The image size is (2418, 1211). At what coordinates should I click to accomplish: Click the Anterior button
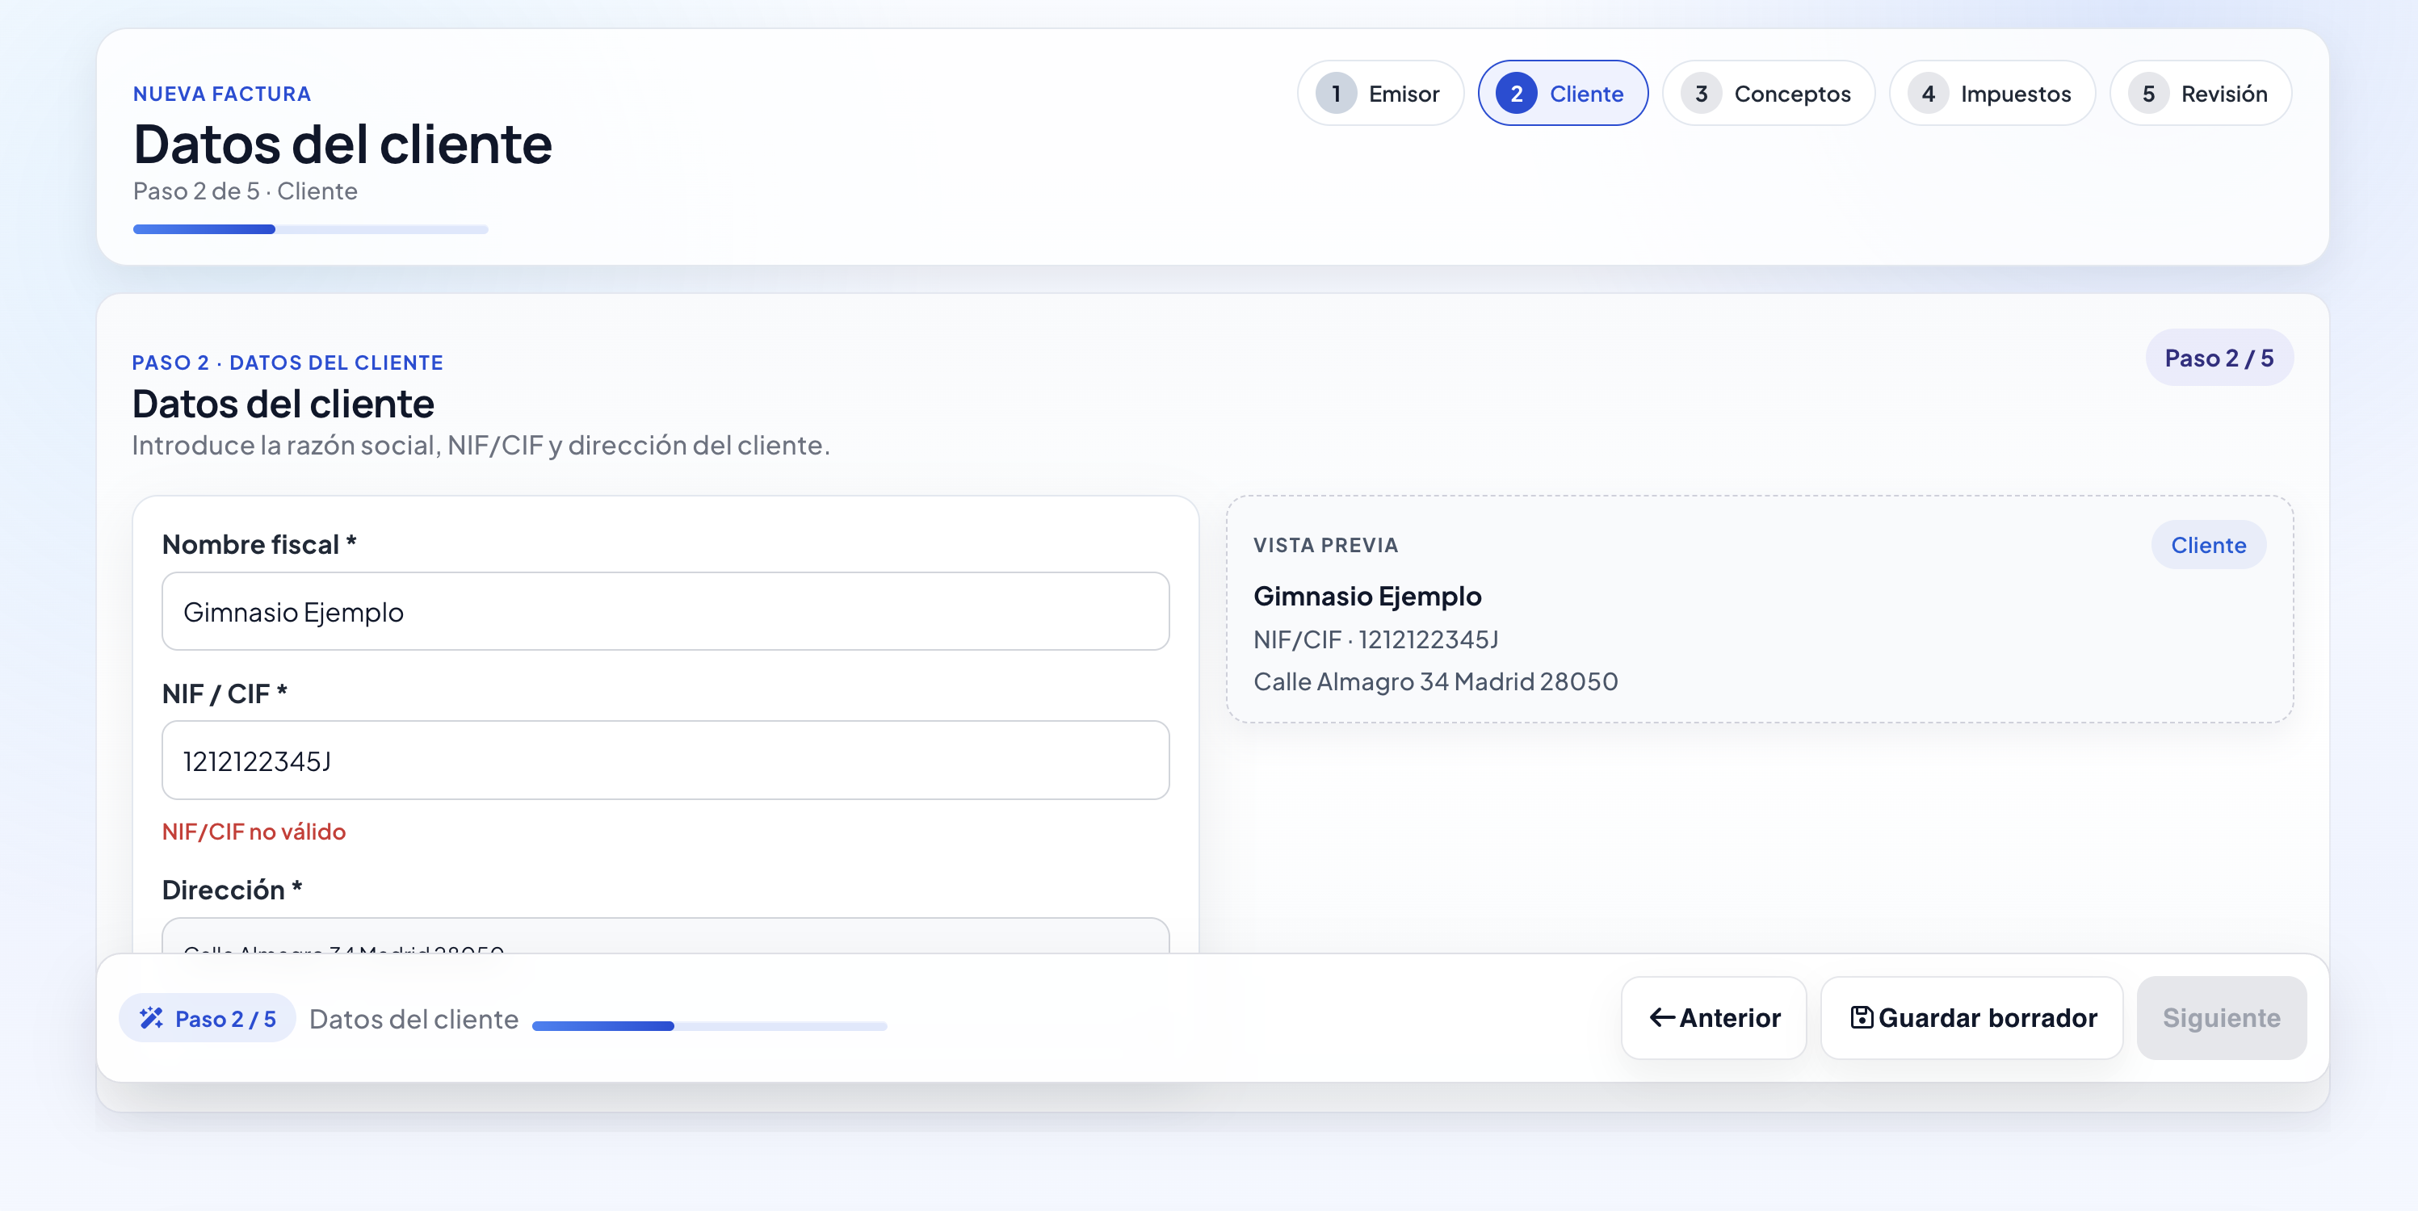(x=1713, y=1018)
